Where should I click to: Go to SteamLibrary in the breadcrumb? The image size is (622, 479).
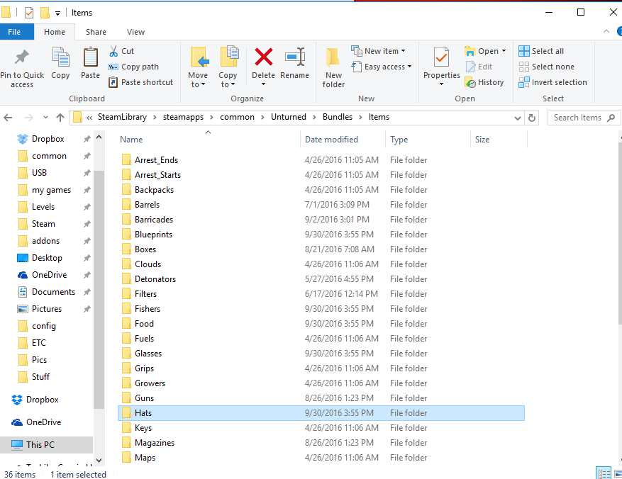(122, 118)
